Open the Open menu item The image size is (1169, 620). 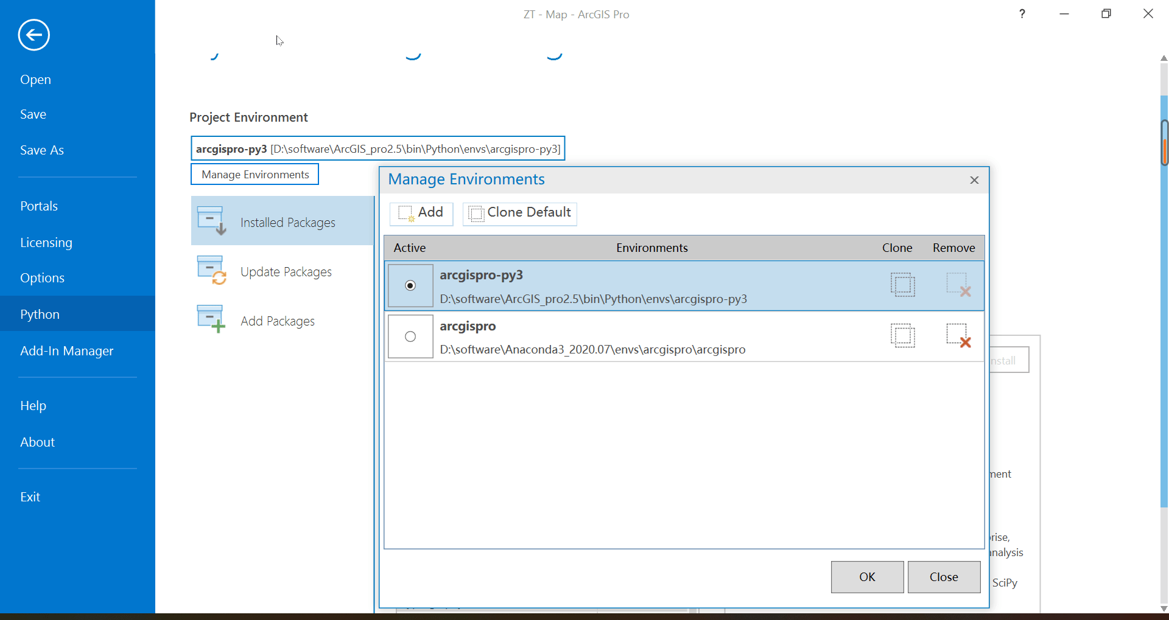pos(35,80)
